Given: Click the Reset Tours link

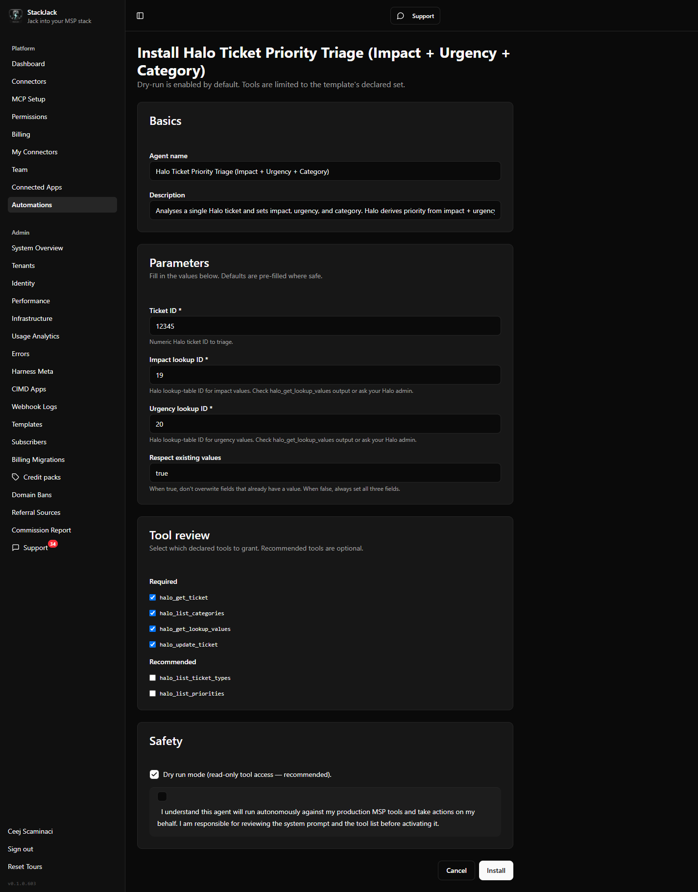Looking at the screenshot, I should click(25, 867).
